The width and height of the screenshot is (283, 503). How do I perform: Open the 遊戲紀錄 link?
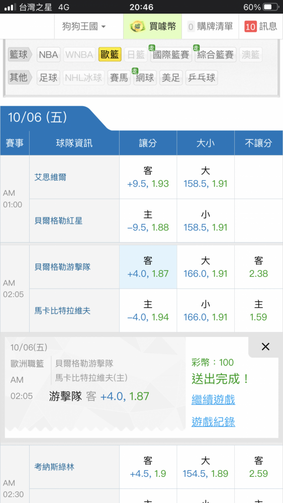click(x=213, y=422)
